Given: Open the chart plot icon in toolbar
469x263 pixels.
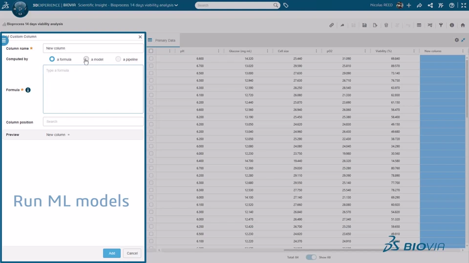Looking at the screenshot, I should [430, 25].
